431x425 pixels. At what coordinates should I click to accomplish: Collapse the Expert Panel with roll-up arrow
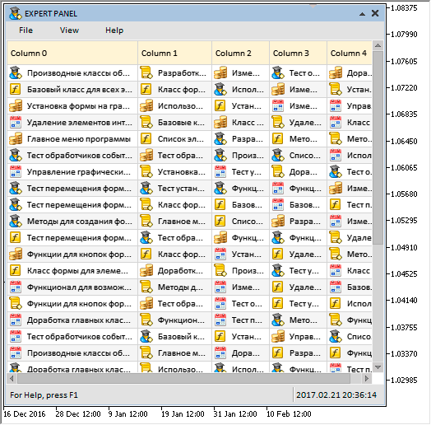coord(362,13)
